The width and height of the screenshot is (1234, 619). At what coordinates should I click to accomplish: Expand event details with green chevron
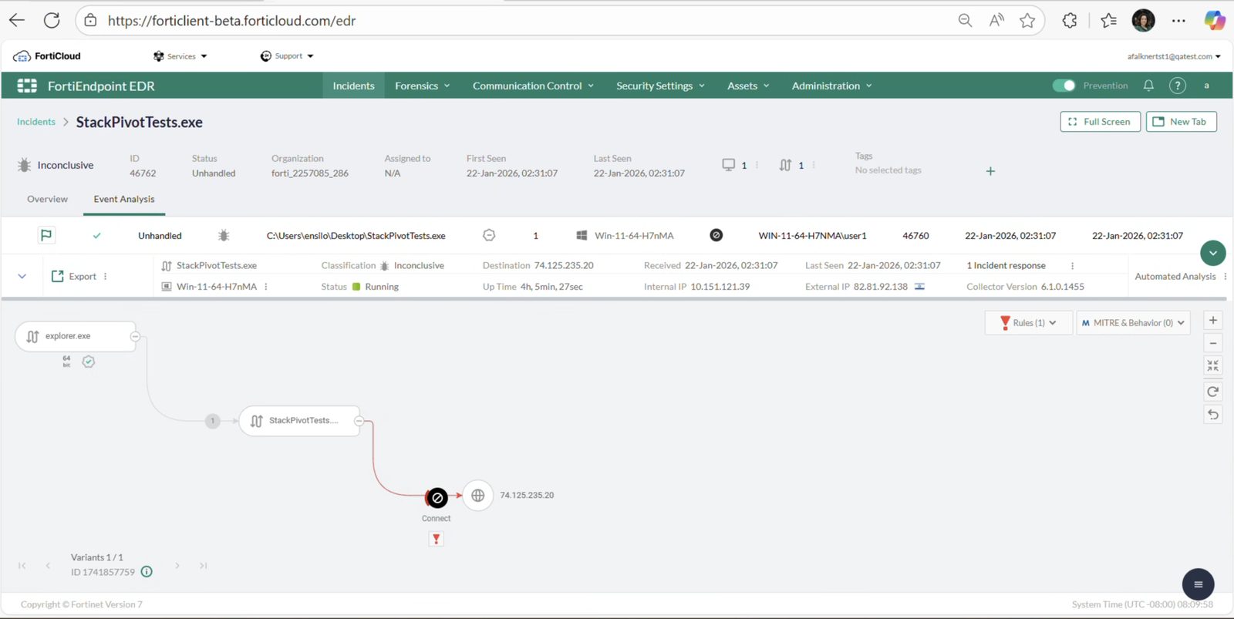coord(1213,253)
